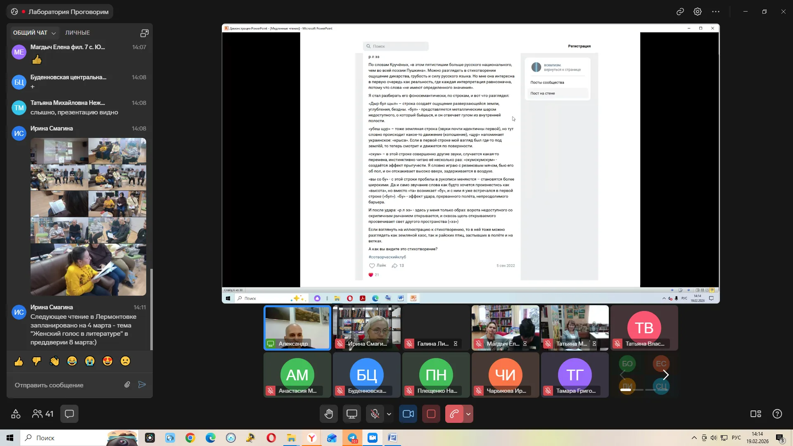Image resolution: width=793 pixels, height=446 pixels.
Task: Open Google Chrome from the taskbar
Action: point(190,438)
